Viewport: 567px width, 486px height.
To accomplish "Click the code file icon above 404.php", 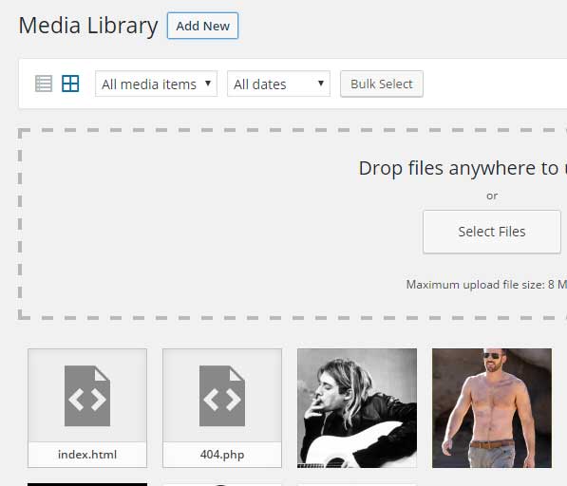I will pyautogui.click(x=222, y=396).
